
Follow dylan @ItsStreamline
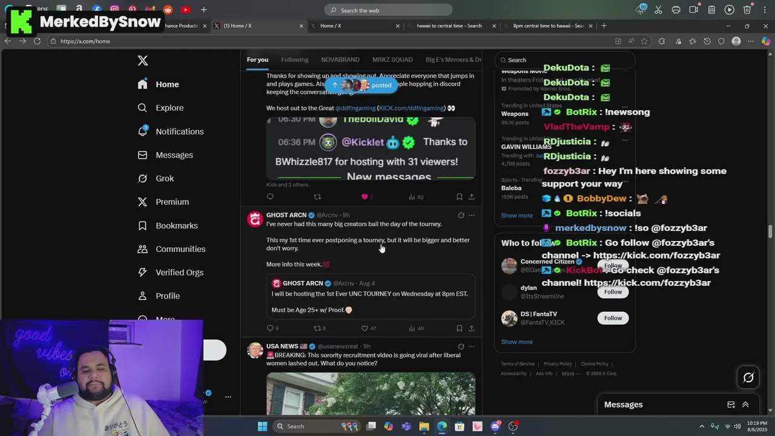pyautogui.click(x=613, y=292)
